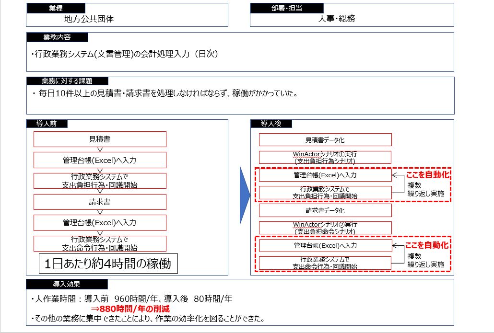
Task: Click the "業種" header label
Action: pyautogui.click(x=56, y=8)
